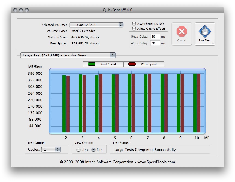Toggle Allow Cache Effects checkbox

tap(134, 29)
